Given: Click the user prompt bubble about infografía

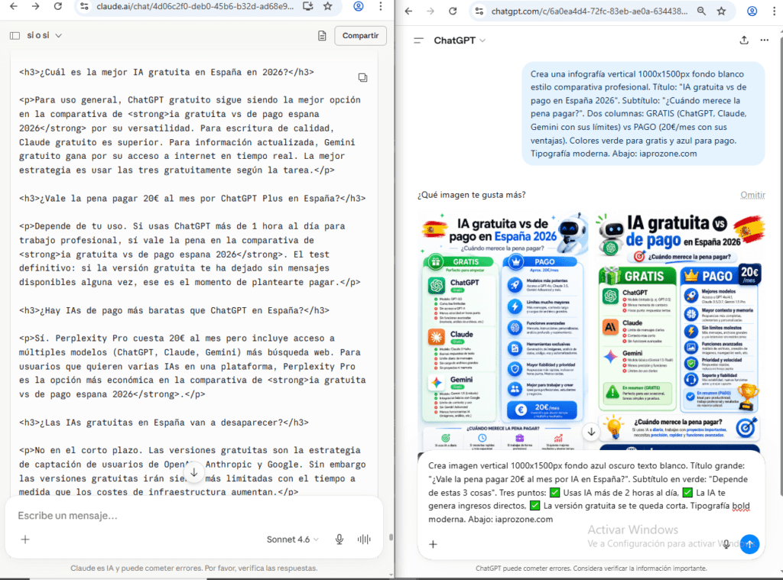Looking at the screenshot, I should pyautogui.click(x=643, y=114).
